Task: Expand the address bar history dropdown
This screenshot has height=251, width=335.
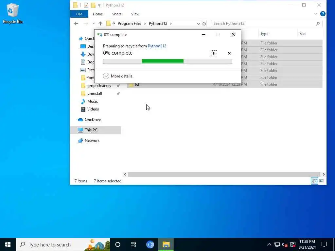Action: (x=199, y=24)
